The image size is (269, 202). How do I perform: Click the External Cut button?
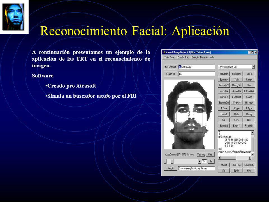249,91
